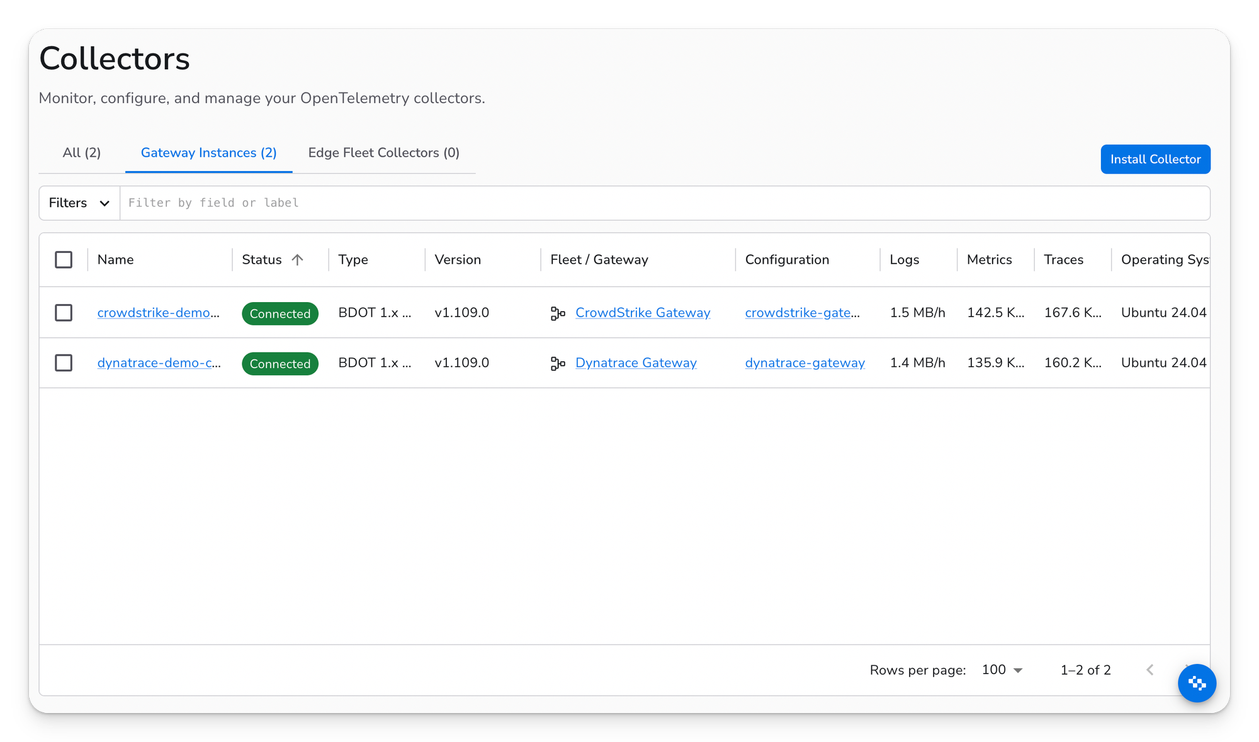
Task: Sort by the Version column header
Action: point(458,260)
